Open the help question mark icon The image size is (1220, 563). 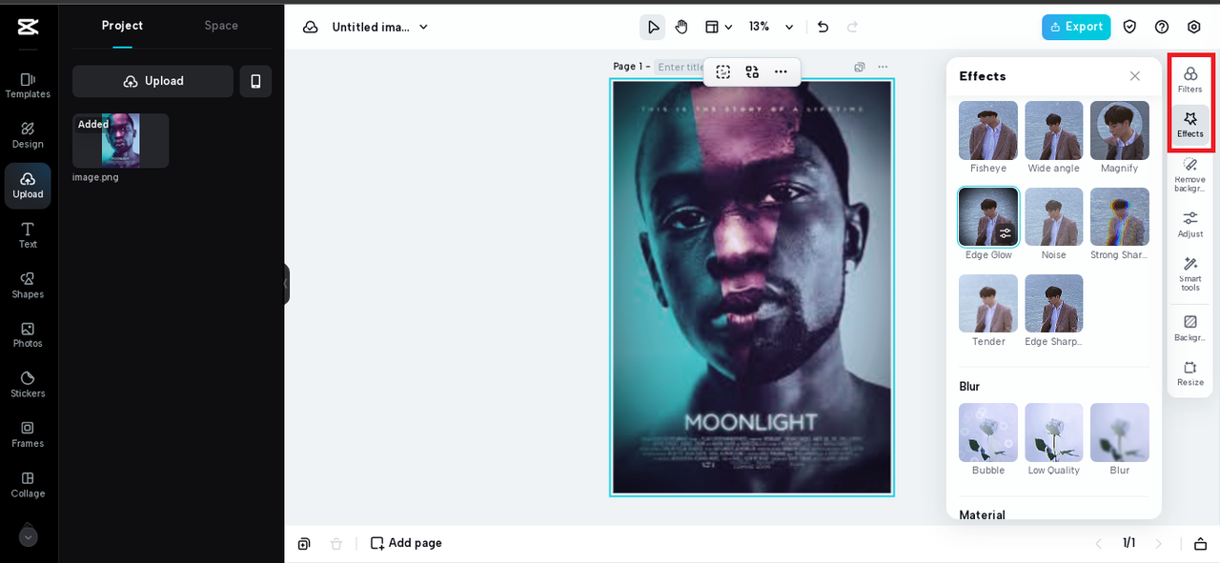click(x=1162, y=27)
